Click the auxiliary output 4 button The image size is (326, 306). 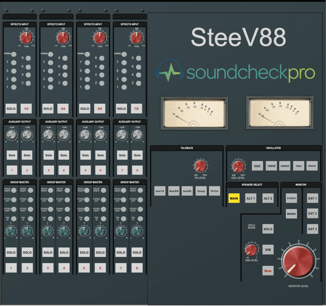tap(64, 170)
